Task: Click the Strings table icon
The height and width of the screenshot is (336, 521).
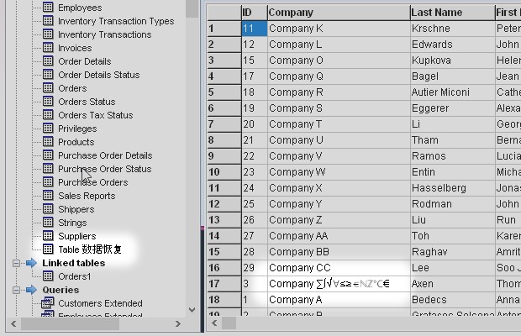Action: coord(48,223)
